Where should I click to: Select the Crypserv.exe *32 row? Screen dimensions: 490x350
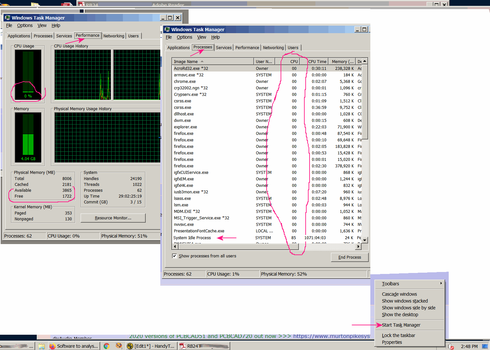(x=267, y=94)
